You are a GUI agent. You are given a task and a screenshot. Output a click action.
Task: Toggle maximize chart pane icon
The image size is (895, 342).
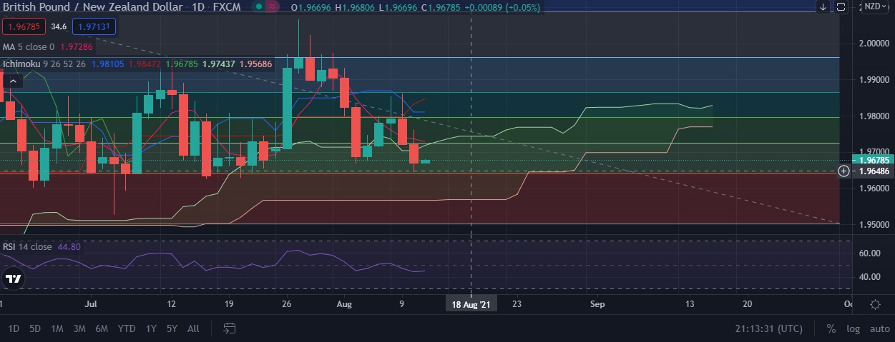click(x=841, y=6)
